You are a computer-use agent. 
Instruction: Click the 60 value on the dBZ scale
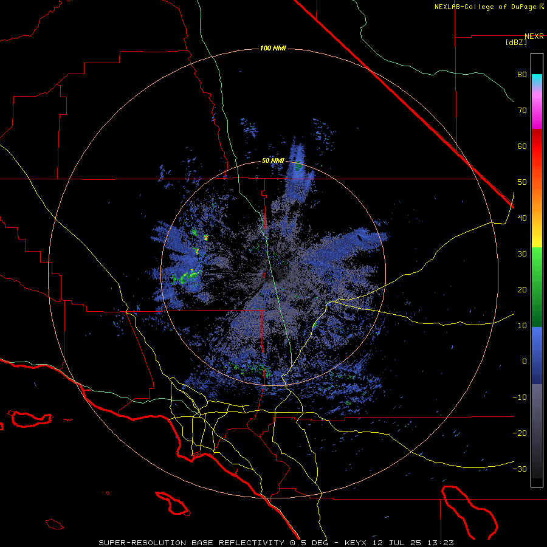(522, 146)
